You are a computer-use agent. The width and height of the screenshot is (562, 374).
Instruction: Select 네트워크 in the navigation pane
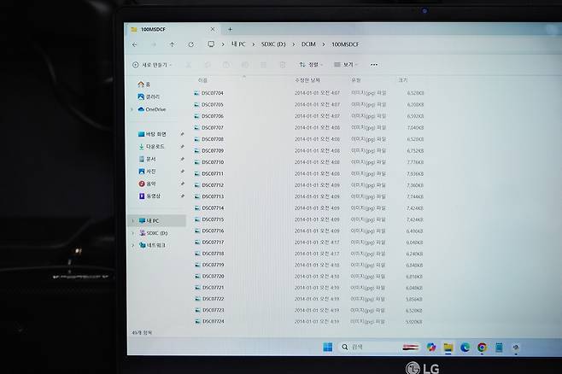[x=152, y=245]
